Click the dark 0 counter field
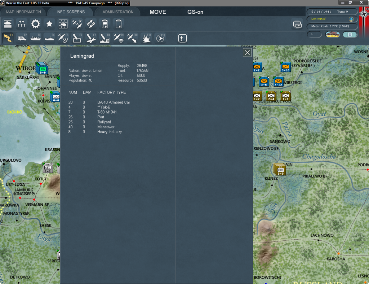Viewport: 369px width, 284px height. [x=314, y=34]
